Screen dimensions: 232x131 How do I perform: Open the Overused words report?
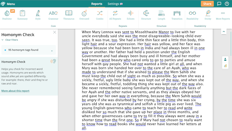84,15
